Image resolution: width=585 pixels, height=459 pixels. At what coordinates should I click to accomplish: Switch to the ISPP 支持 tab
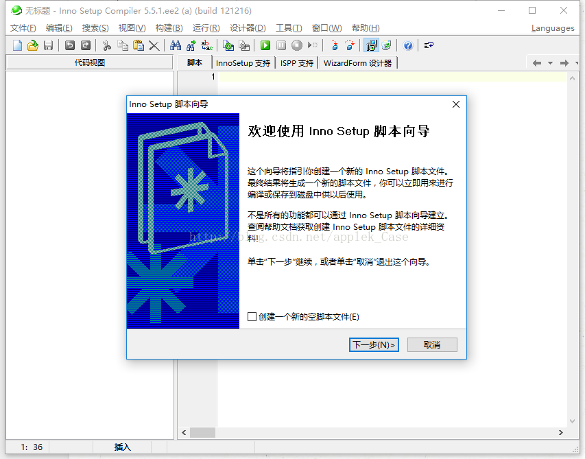point(296,63)
